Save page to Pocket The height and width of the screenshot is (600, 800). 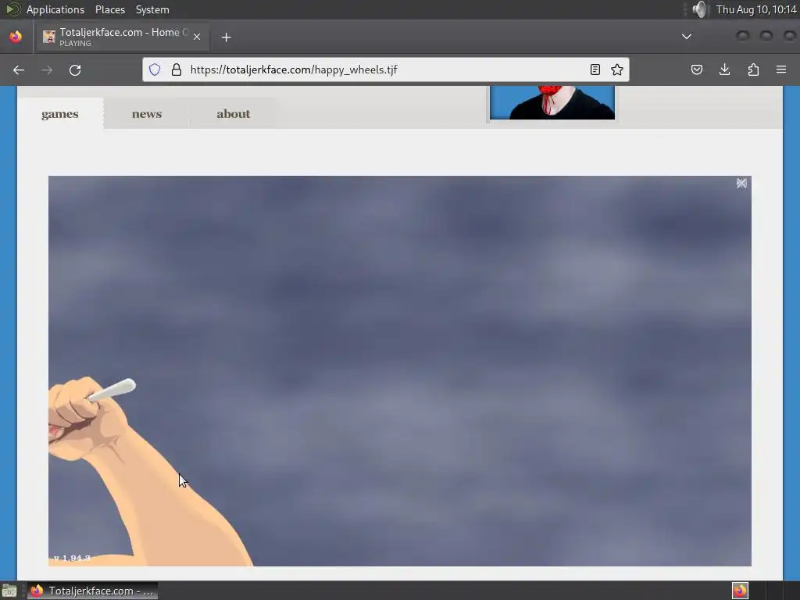point(696,70)
